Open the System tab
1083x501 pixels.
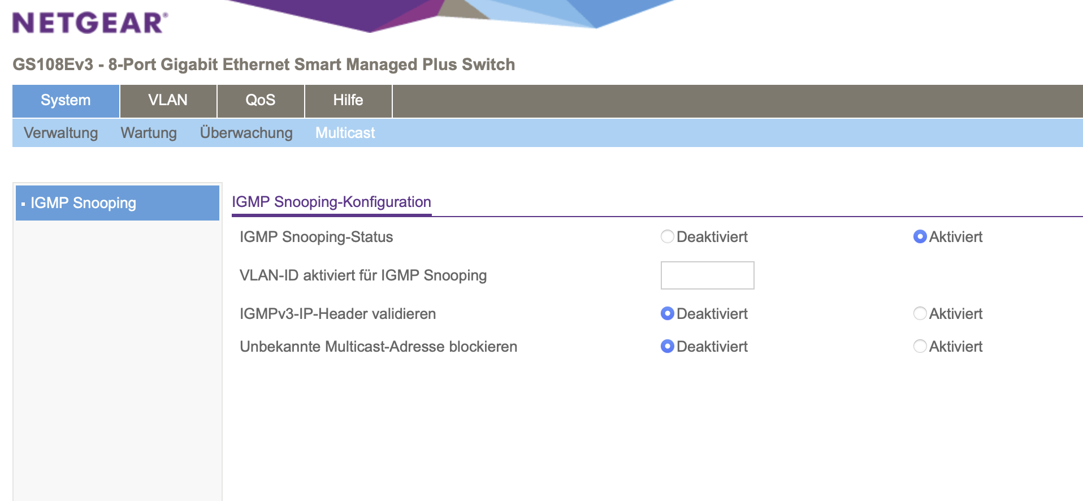click(66, 101)
